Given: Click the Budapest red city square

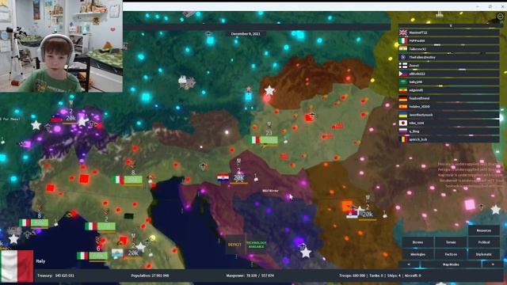Looking at the screenshot, I should [x=309, y=118].
